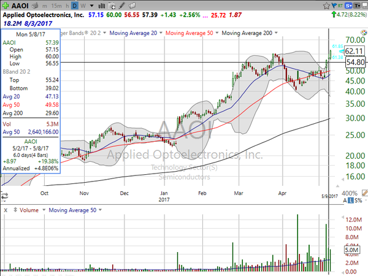Expand Moving Average 20 dropdown arrow
Screen dimensions: 368x276
[161, 33]
